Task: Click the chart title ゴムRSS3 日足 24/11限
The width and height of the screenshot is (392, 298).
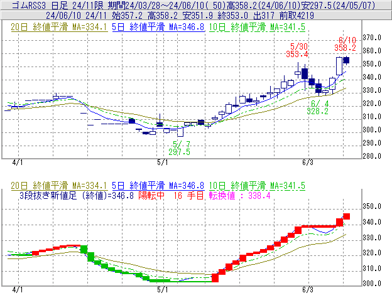Action: point(59,5)
